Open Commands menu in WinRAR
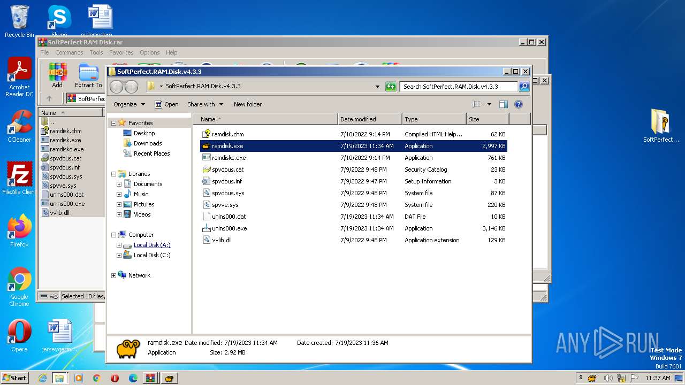Screen dimensions: 685x385 tap(69, 52)
